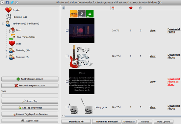Expand the Following (30) tree node
Viewport: 181px width, 124px height.
tap(7, 50)
